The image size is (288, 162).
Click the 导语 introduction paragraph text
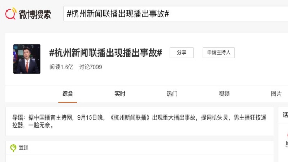[x=139, y=121]
